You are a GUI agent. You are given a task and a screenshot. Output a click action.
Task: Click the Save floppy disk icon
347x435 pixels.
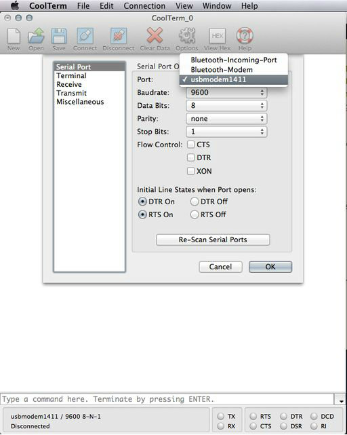(x=59, y=36)
